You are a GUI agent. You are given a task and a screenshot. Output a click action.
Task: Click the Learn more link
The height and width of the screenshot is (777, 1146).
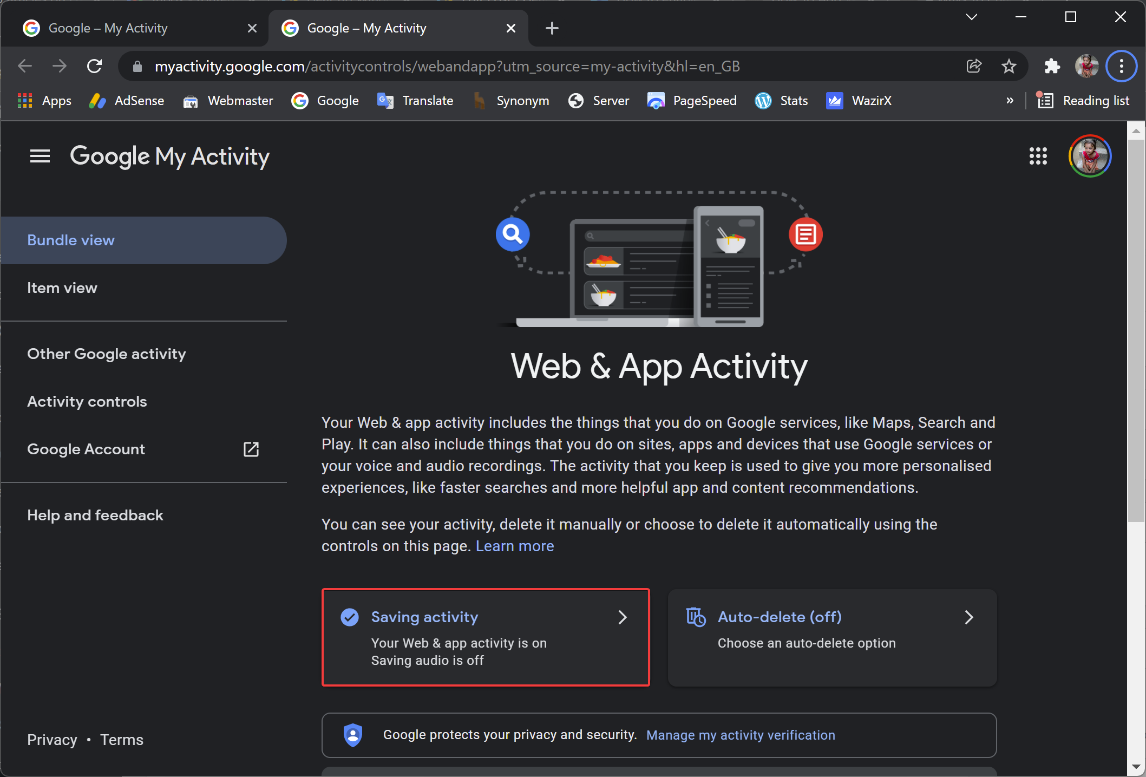pos(515,546)
